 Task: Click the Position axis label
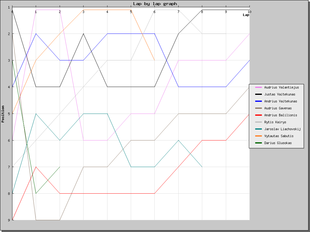[x=3, y=114]
